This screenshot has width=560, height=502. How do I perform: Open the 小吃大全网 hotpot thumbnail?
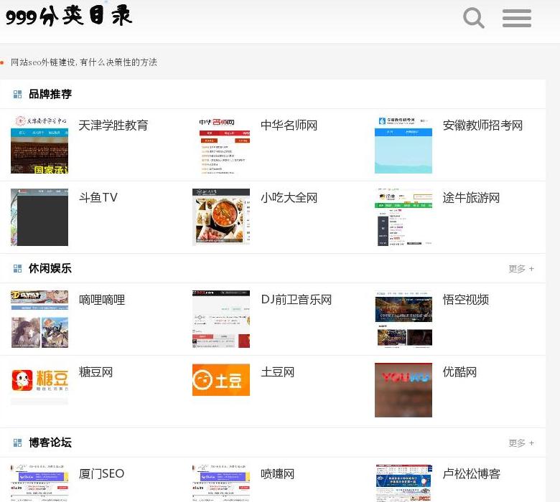click(221, 217)
